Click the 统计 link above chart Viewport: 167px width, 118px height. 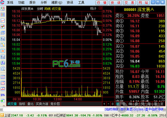click(x=93, y=8)
